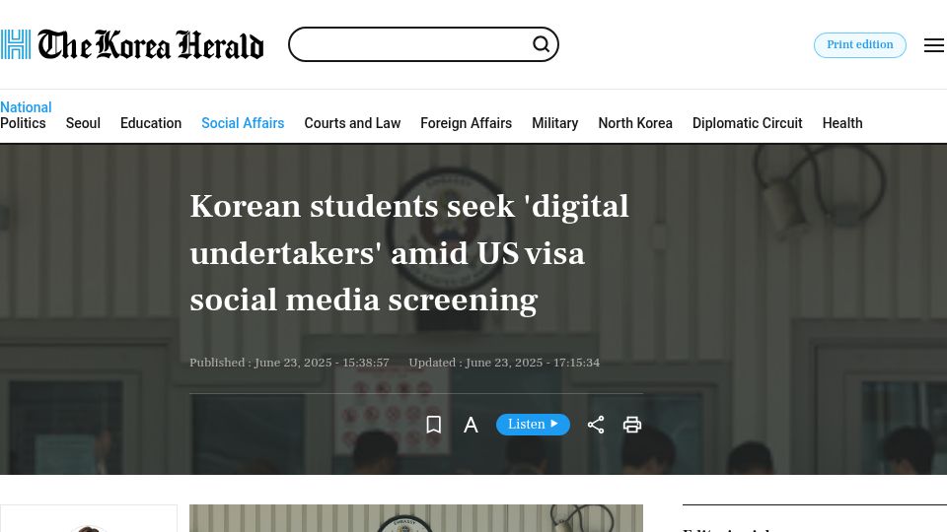Share the article via share icon
The image size is (947, 532).
(596, 425)
